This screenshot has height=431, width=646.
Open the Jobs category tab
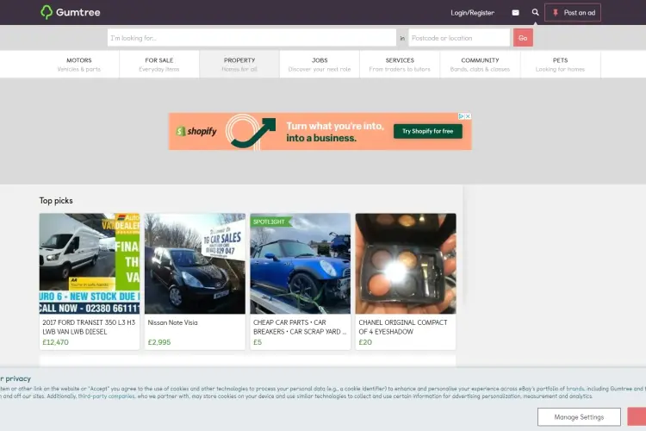point(320,65)
